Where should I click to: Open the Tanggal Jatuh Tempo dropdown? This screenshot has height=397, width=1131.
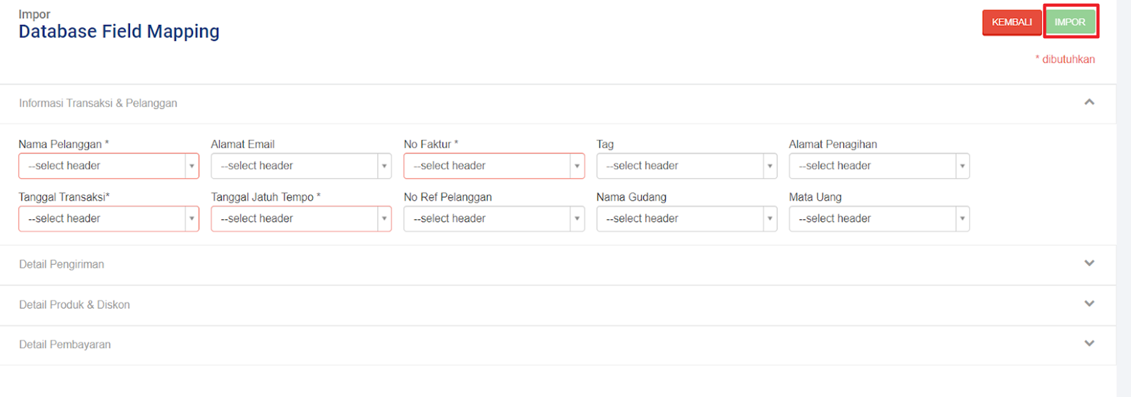pyautogui.click(x=301, y=219)
